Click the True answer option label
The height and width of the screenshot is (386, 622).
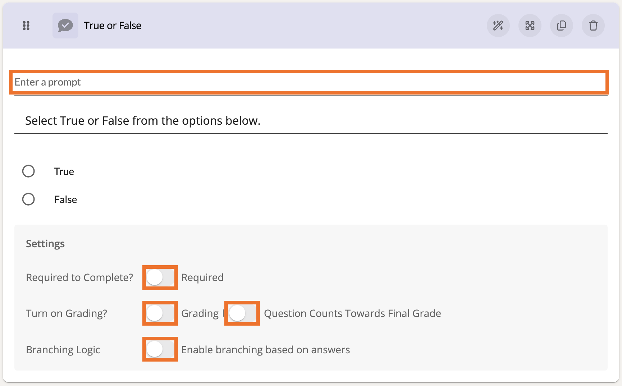[64, 171]
